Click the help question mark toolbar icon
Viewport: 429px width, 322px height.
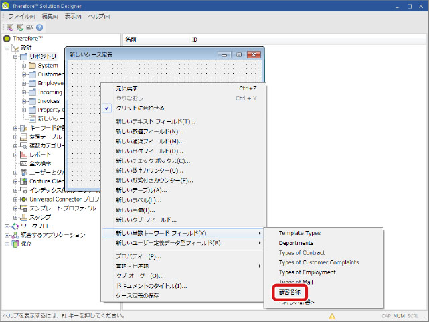click(x=39, y=27)
